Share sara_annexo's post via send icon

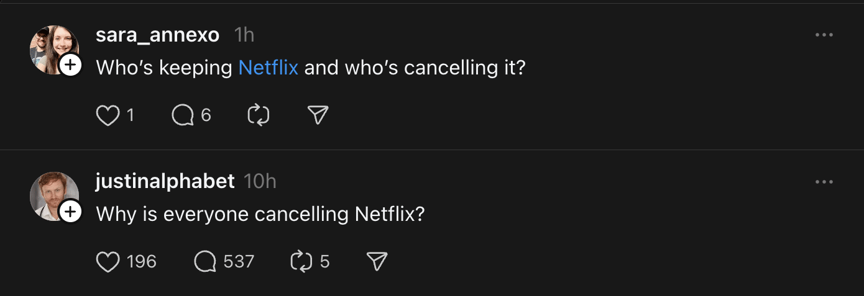318,115
